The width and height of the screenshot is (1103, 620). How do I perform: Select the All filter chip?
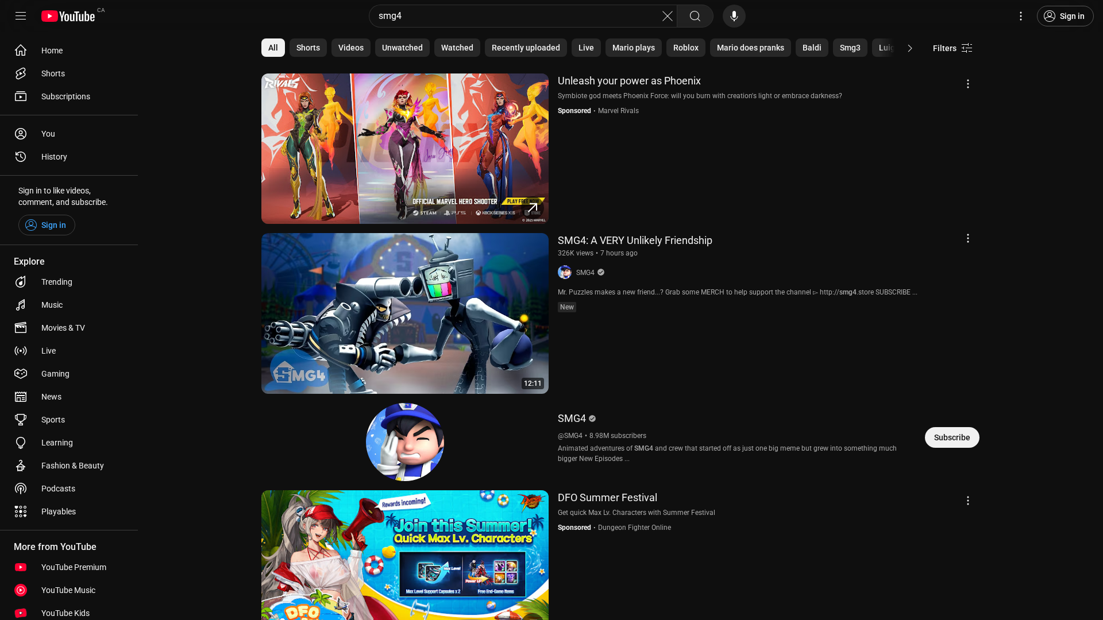point(273,48)
